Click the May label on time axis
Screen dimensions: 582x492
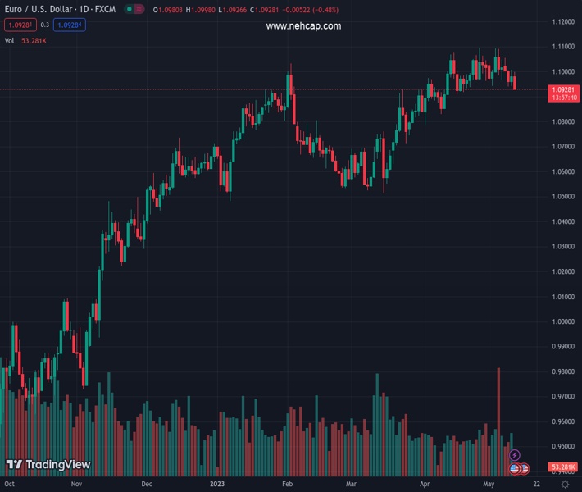(489, 485)
